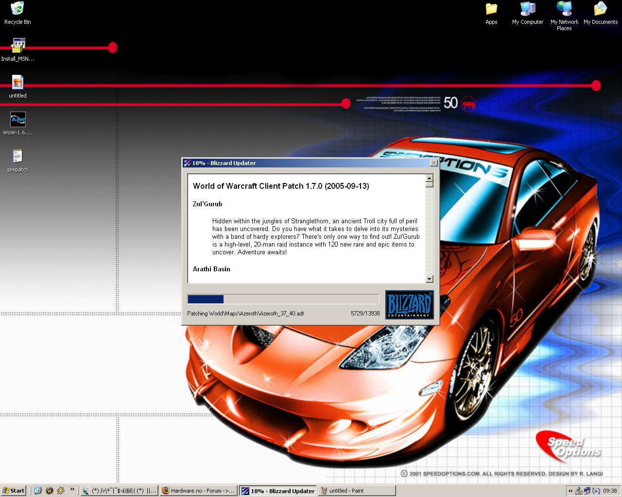Launch World of Warcraft from Quick Launch
Screen dimensions: 622x497
49,491
